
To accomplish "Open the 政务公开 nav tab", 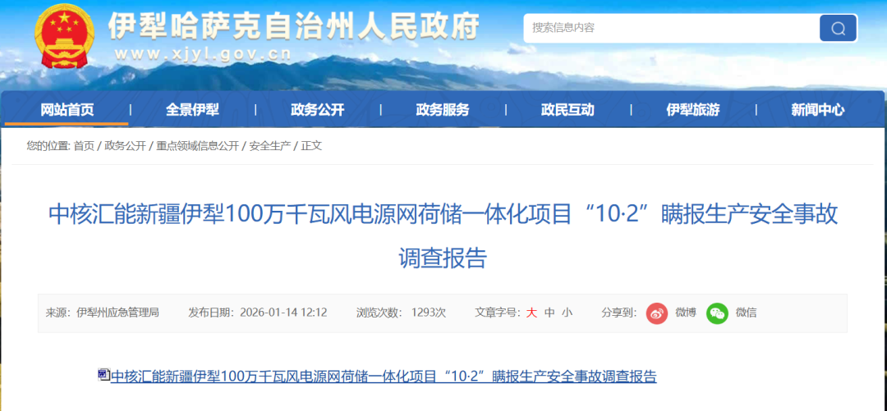I will point(317,110).
